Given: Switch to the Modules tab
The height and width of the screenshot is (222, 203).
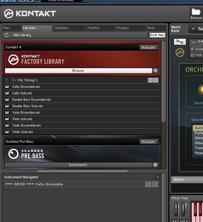Looking at the screenshot, I should tap(130, 28).
